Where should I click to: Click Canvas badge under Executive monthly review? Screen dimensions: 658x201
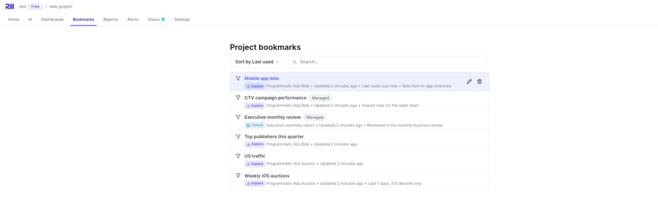click(254, 125)
